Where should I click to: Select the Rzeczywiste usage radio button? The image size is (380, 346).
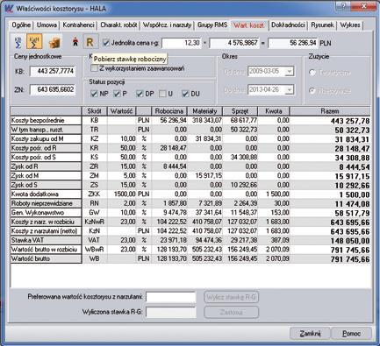(312, 90)
